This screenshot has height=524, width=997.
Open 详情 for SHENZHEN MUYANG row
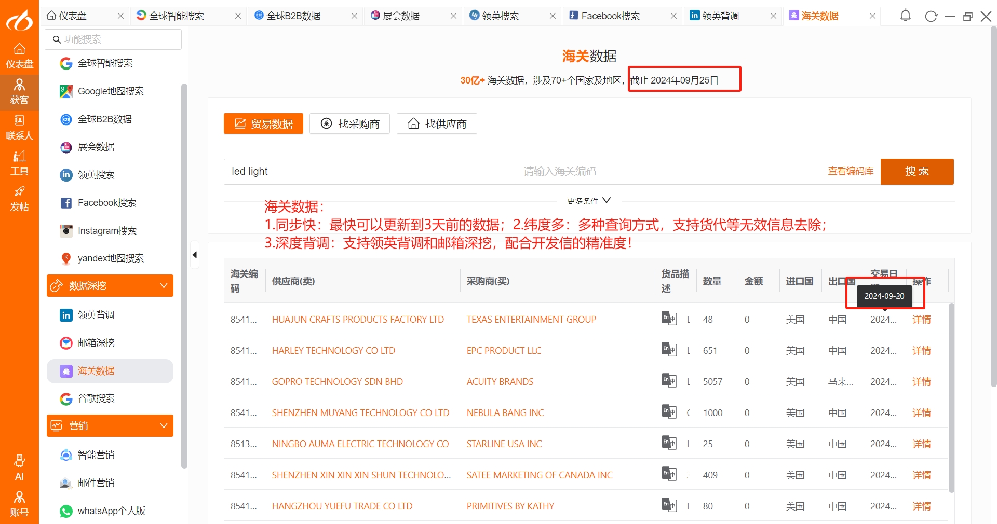pos(922,413)
